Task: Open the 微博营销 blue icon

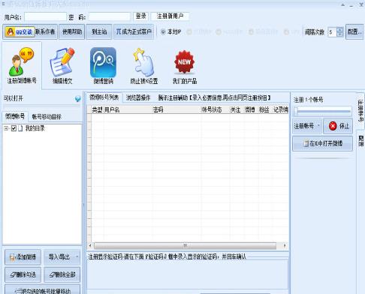Action: [103, 65]
